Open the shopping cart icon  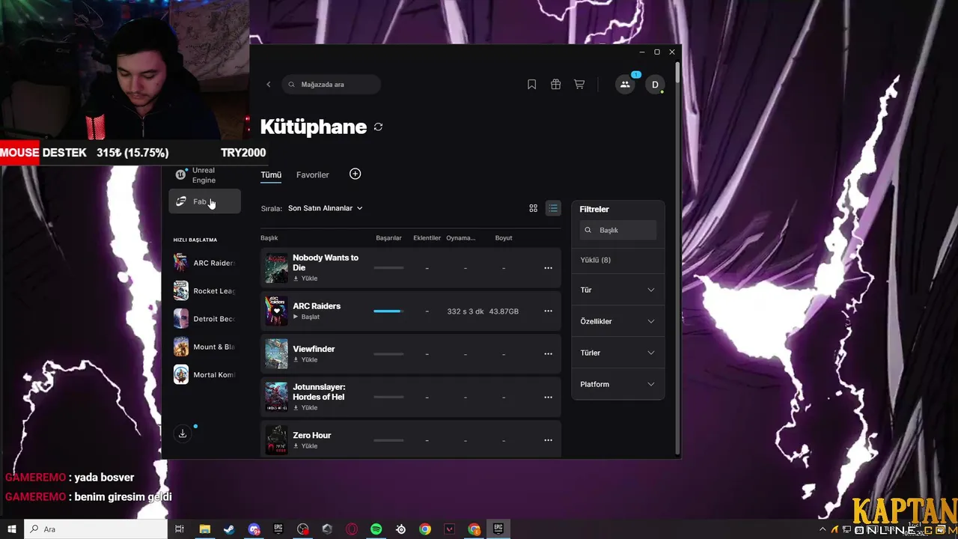point(579,85)
